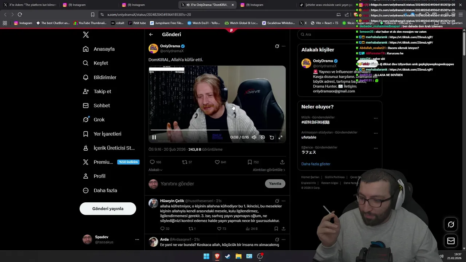This screenshot has width=466, height=262.
Task: Reply icon with 166 comments
Action: click(x=155, y=162)
